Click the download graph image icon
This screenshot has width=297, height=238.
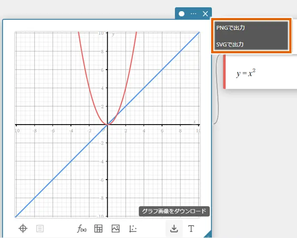[x=174, y=229]
